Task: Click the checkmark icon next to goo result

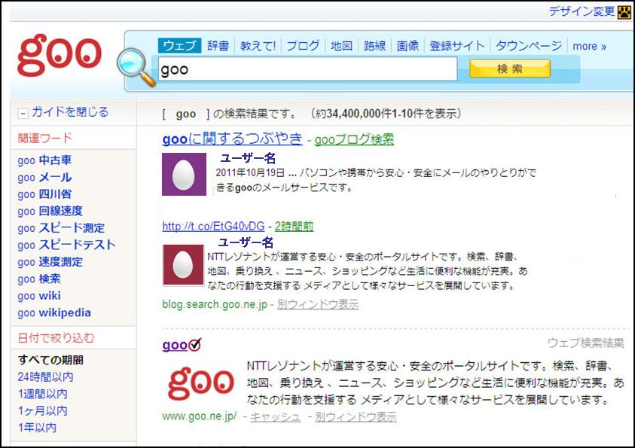Action: 195,344
